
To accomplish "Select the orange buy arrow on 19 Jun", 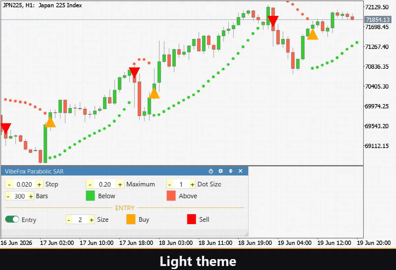I will coord(313,34).
